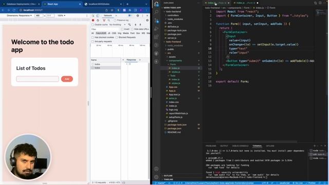329x185 pixels.
Task: Open the DevTools network search magnifier
Action: 109,21
